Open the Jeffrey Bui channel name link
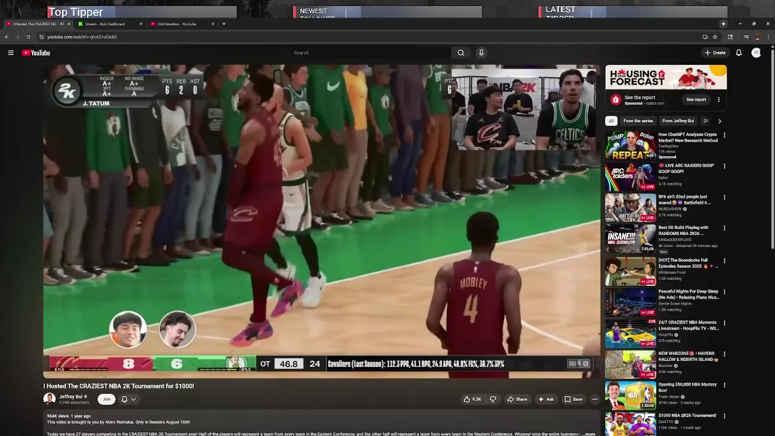 [71, 397]
